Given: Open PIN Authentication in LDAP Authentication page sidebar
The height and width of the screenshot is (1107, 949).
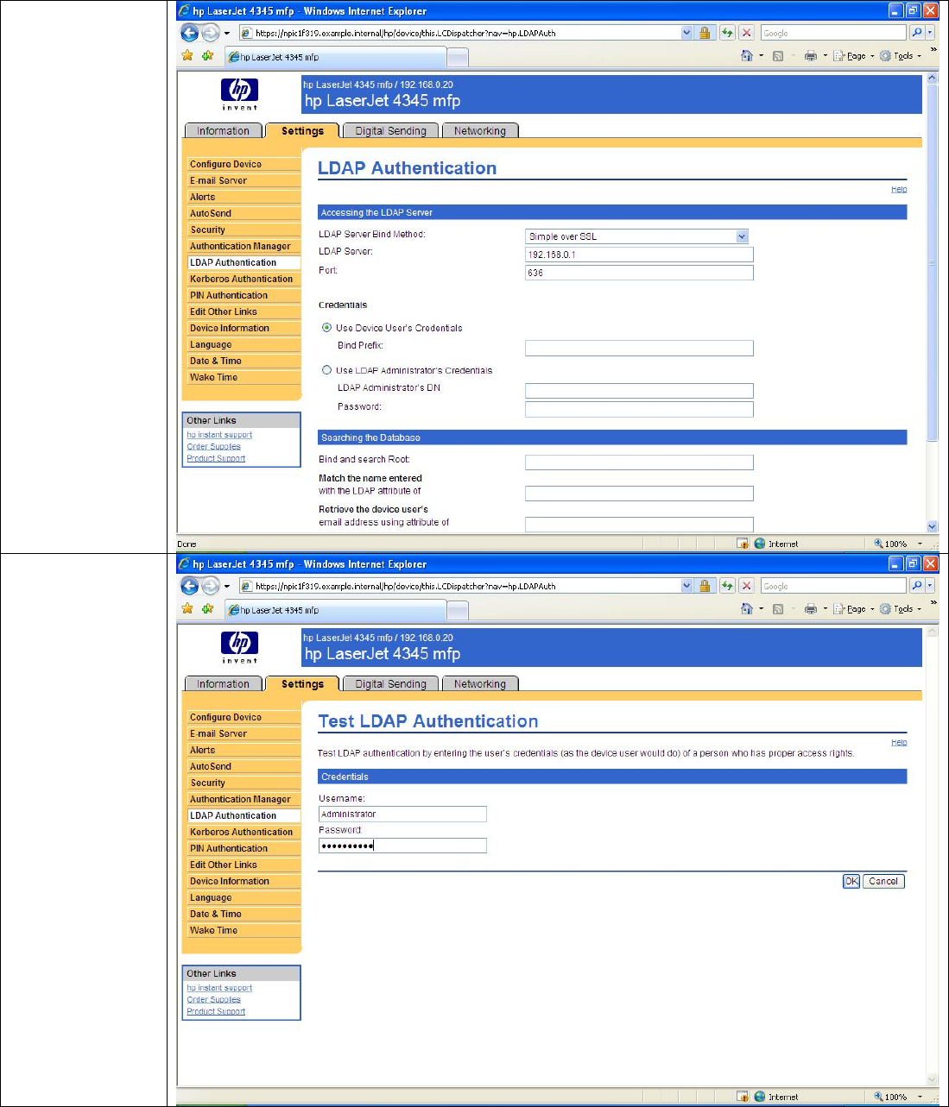Looking at the screenshot, I should tap(242, 295).
